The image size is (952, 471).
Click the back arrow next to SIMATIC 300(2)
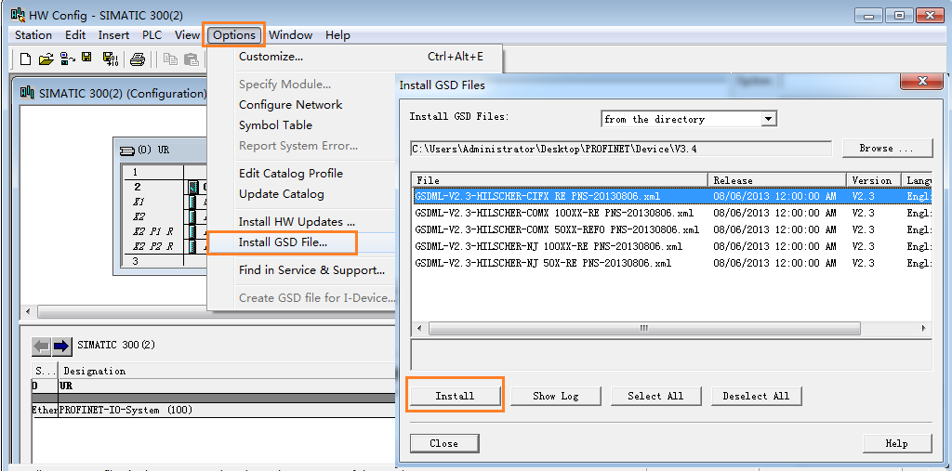click(x=41, y=346)
